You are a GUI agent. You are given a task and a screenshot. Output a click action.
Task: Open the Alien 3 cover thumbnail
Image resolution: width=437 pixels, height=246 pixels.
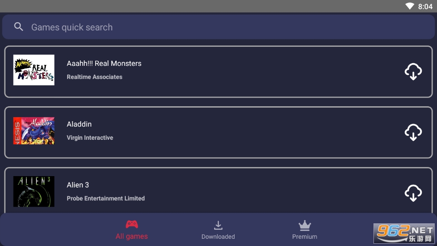[x=34, y=192]
